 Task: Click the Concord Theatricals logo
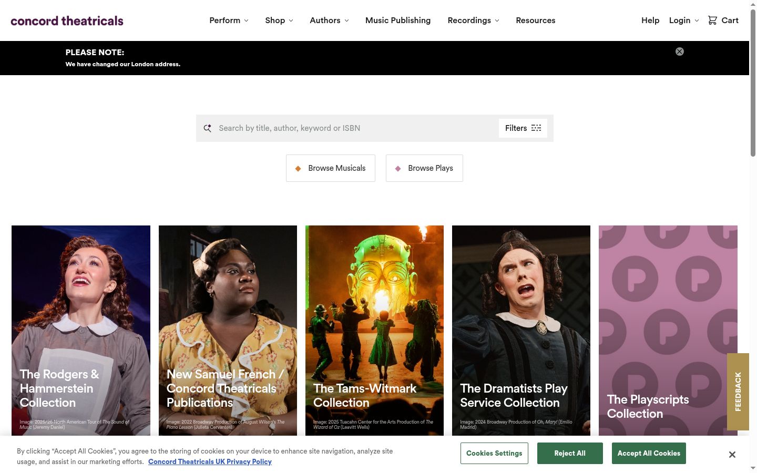pos(67,20)
